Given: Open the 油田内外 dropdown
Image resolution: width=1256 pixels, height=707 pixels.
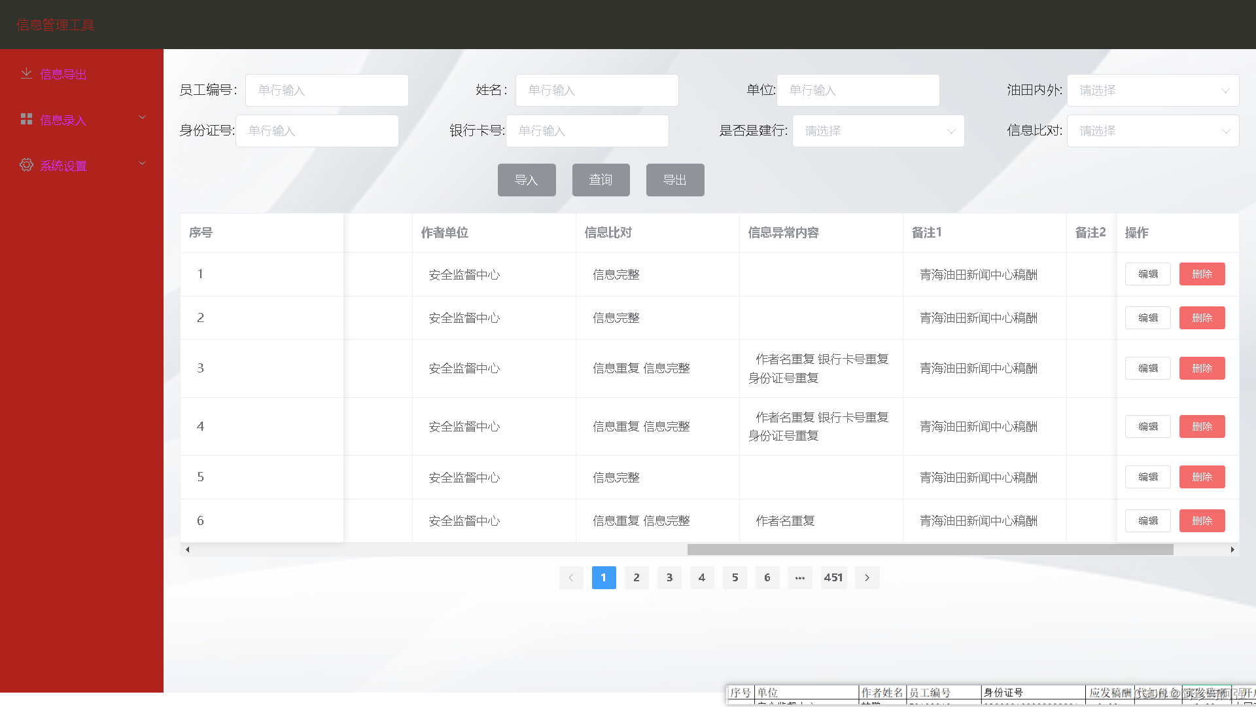Looking at the screenshot, I should pos(1153,90).
